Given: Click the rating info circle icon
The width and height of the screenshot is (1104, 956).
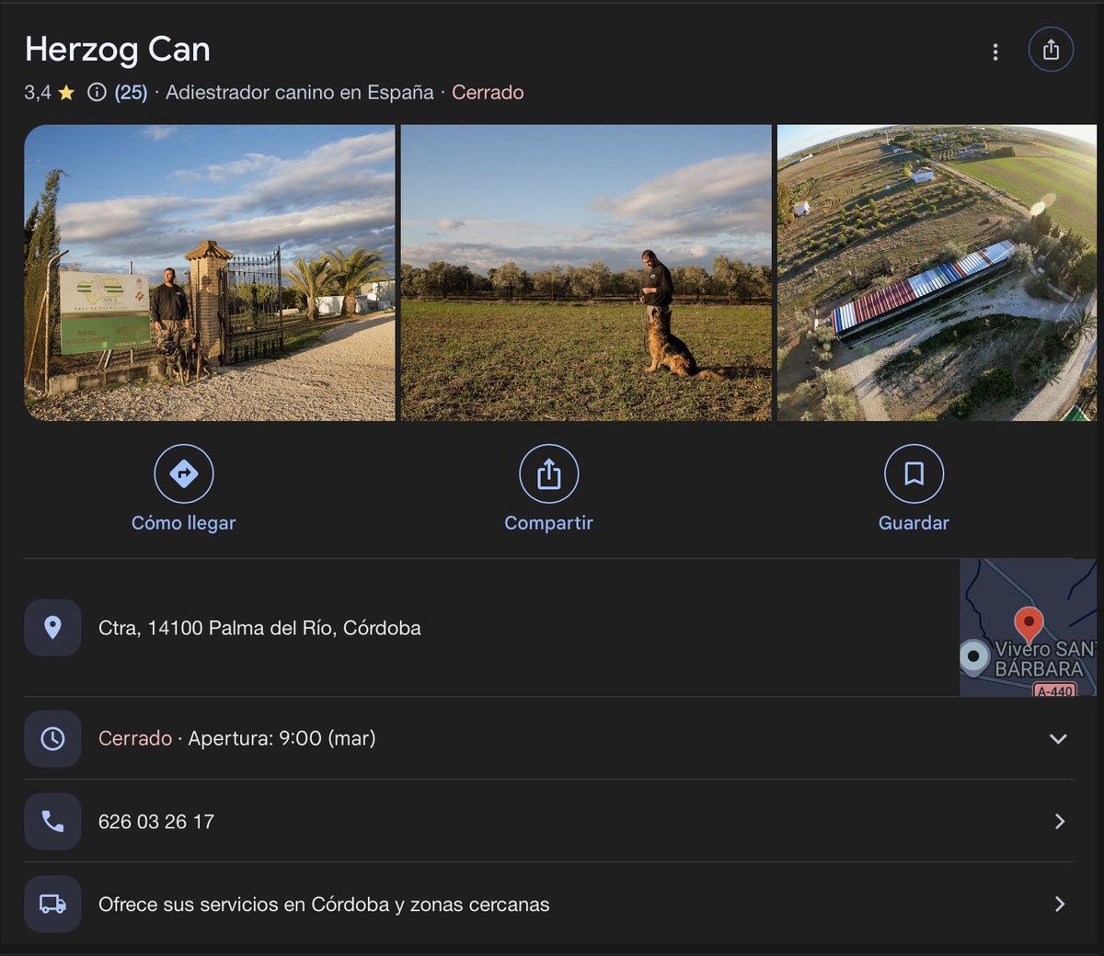Looking at the screenshot, I should coord(97,92).
